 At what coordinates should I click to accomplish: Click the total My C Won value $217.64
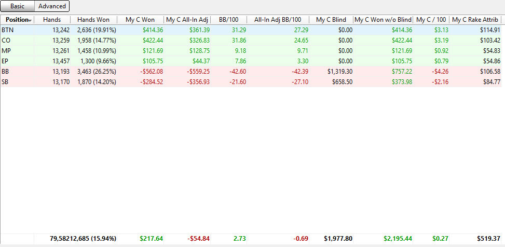(152, 239)
